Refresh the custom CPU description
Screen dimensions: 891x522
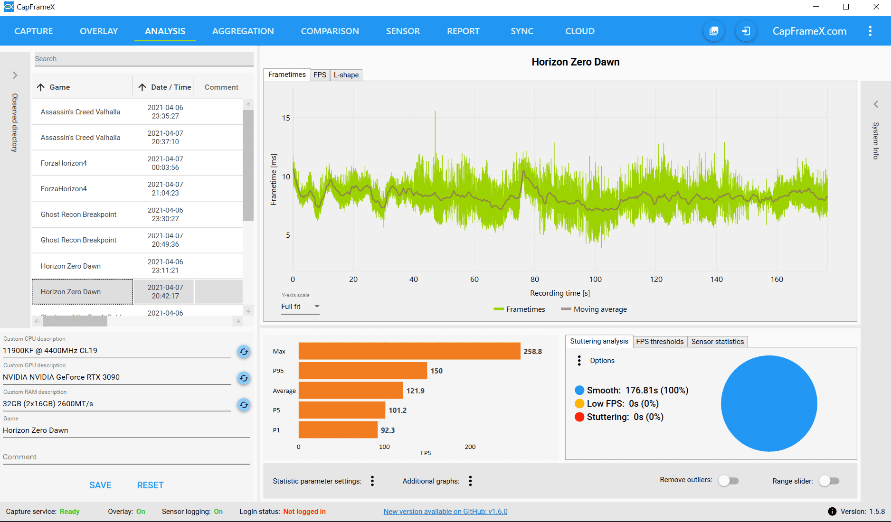pyautogui.click(x=244, y=352)
